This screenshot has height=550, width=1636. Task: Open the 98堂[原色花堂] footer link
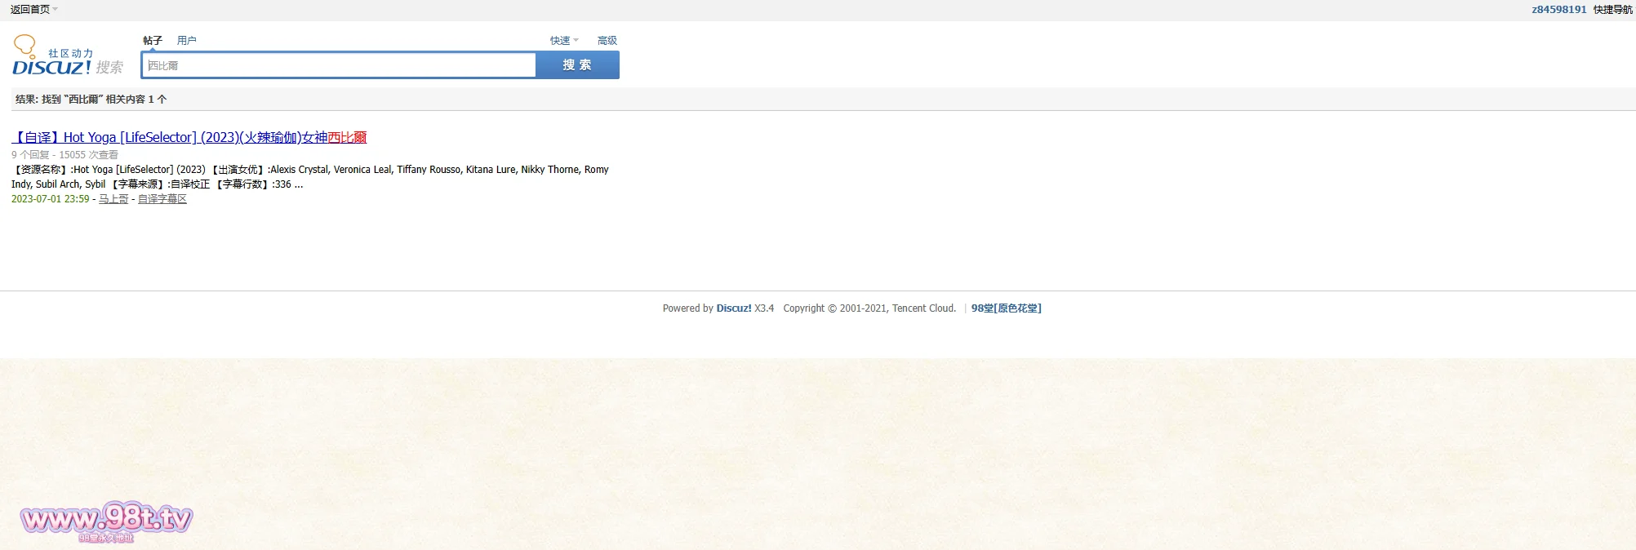tap(1006, 308)
